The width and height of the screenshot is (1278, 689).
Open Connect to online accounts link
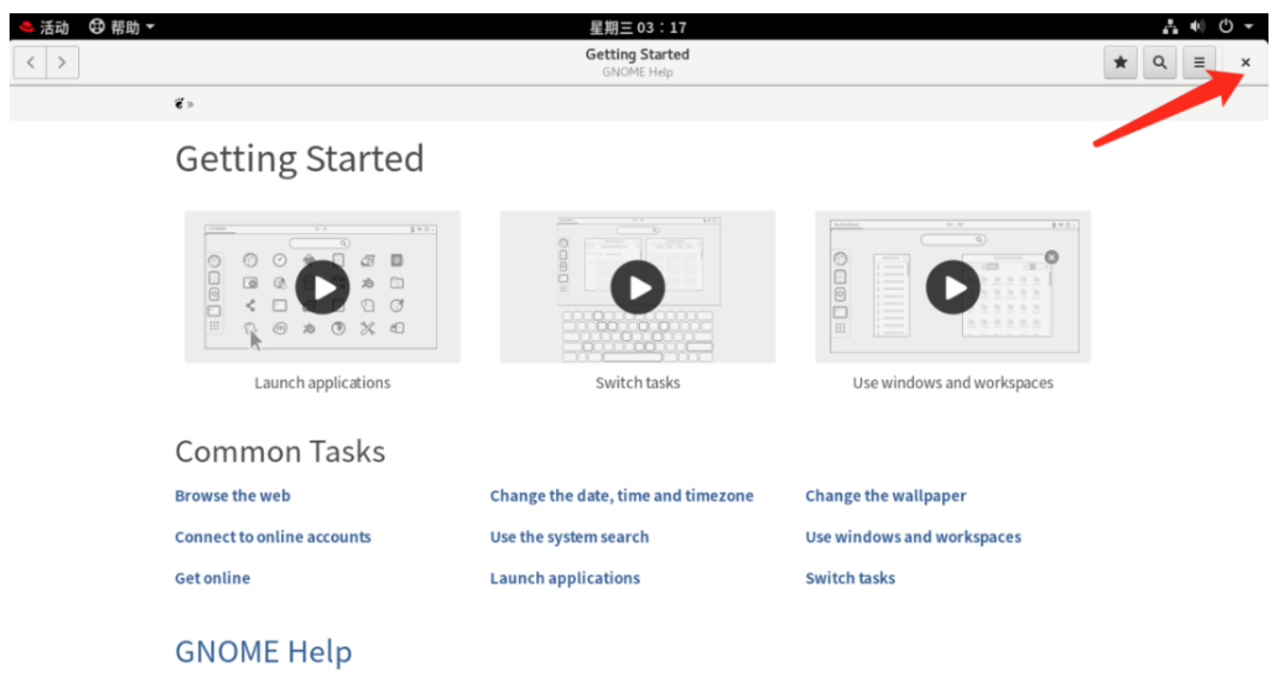(x=273, y=537)
